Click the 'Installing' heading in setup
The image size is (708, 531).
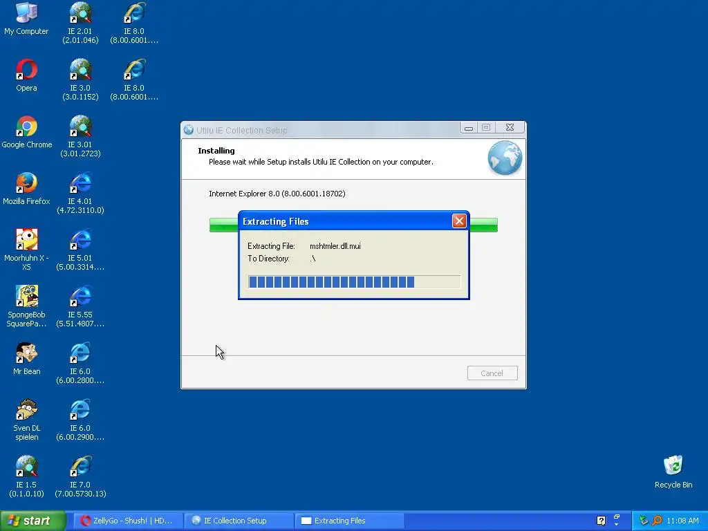pyautogui.click(x=216, y=151)
